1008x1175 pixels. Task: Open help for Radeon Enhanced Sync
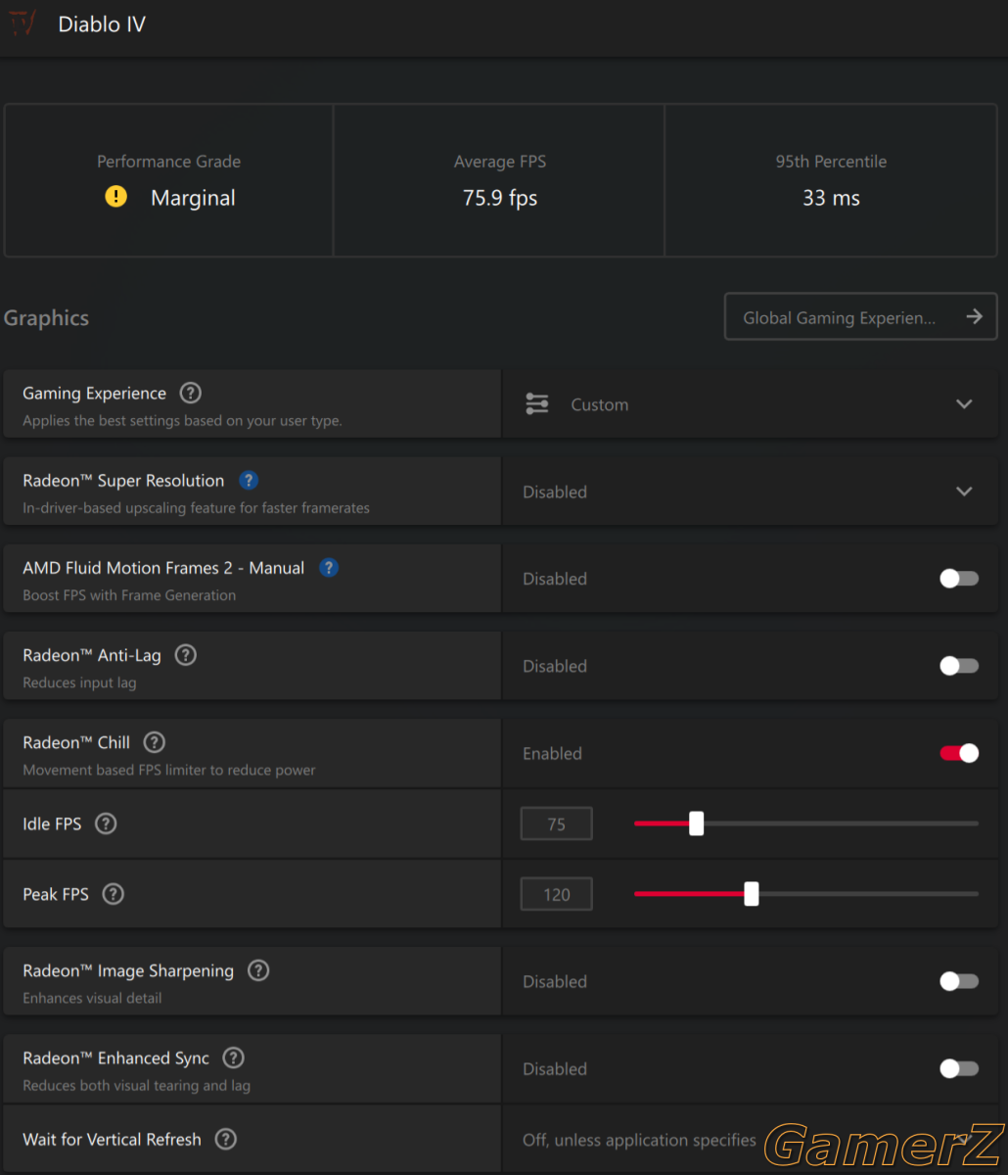point(234,1057)
